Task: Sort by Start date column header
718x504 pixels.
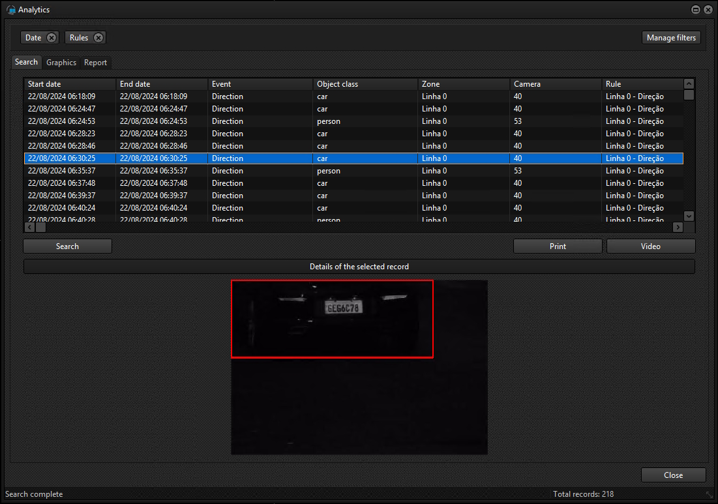Action: pos(70,84)
